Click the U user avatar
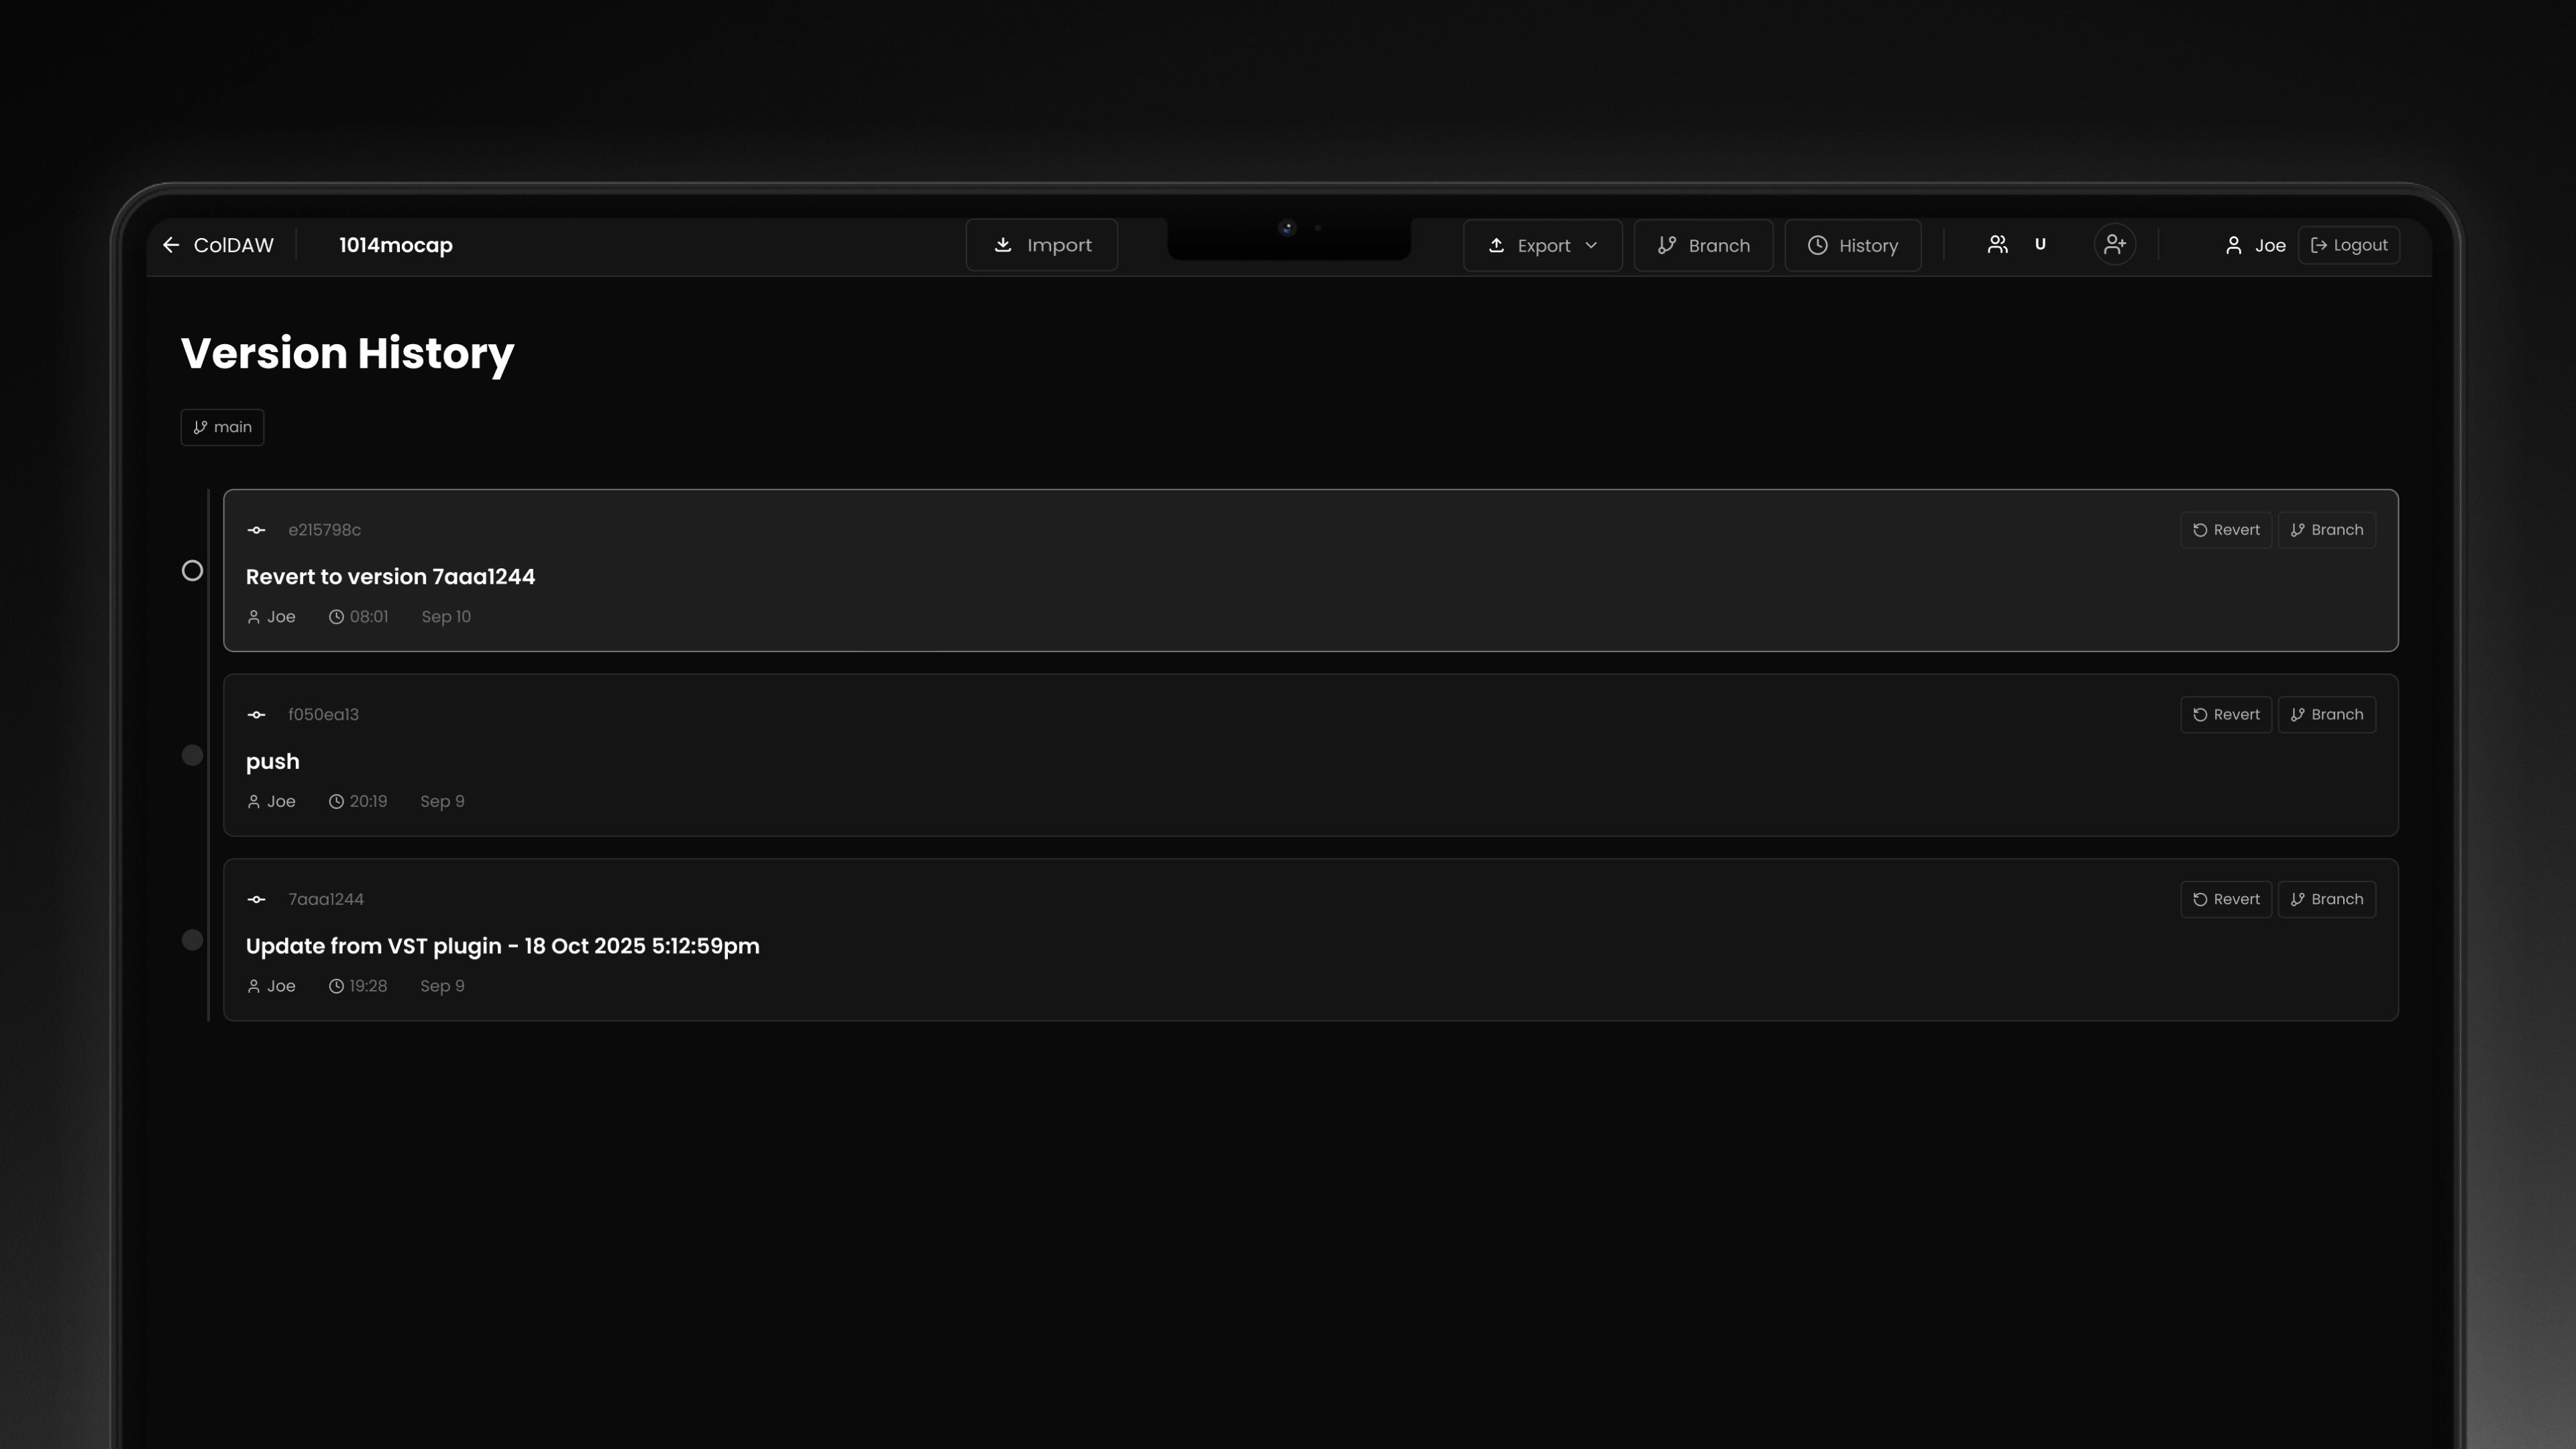This screenshot has height=1449, width=2576. click(2040, 245)
